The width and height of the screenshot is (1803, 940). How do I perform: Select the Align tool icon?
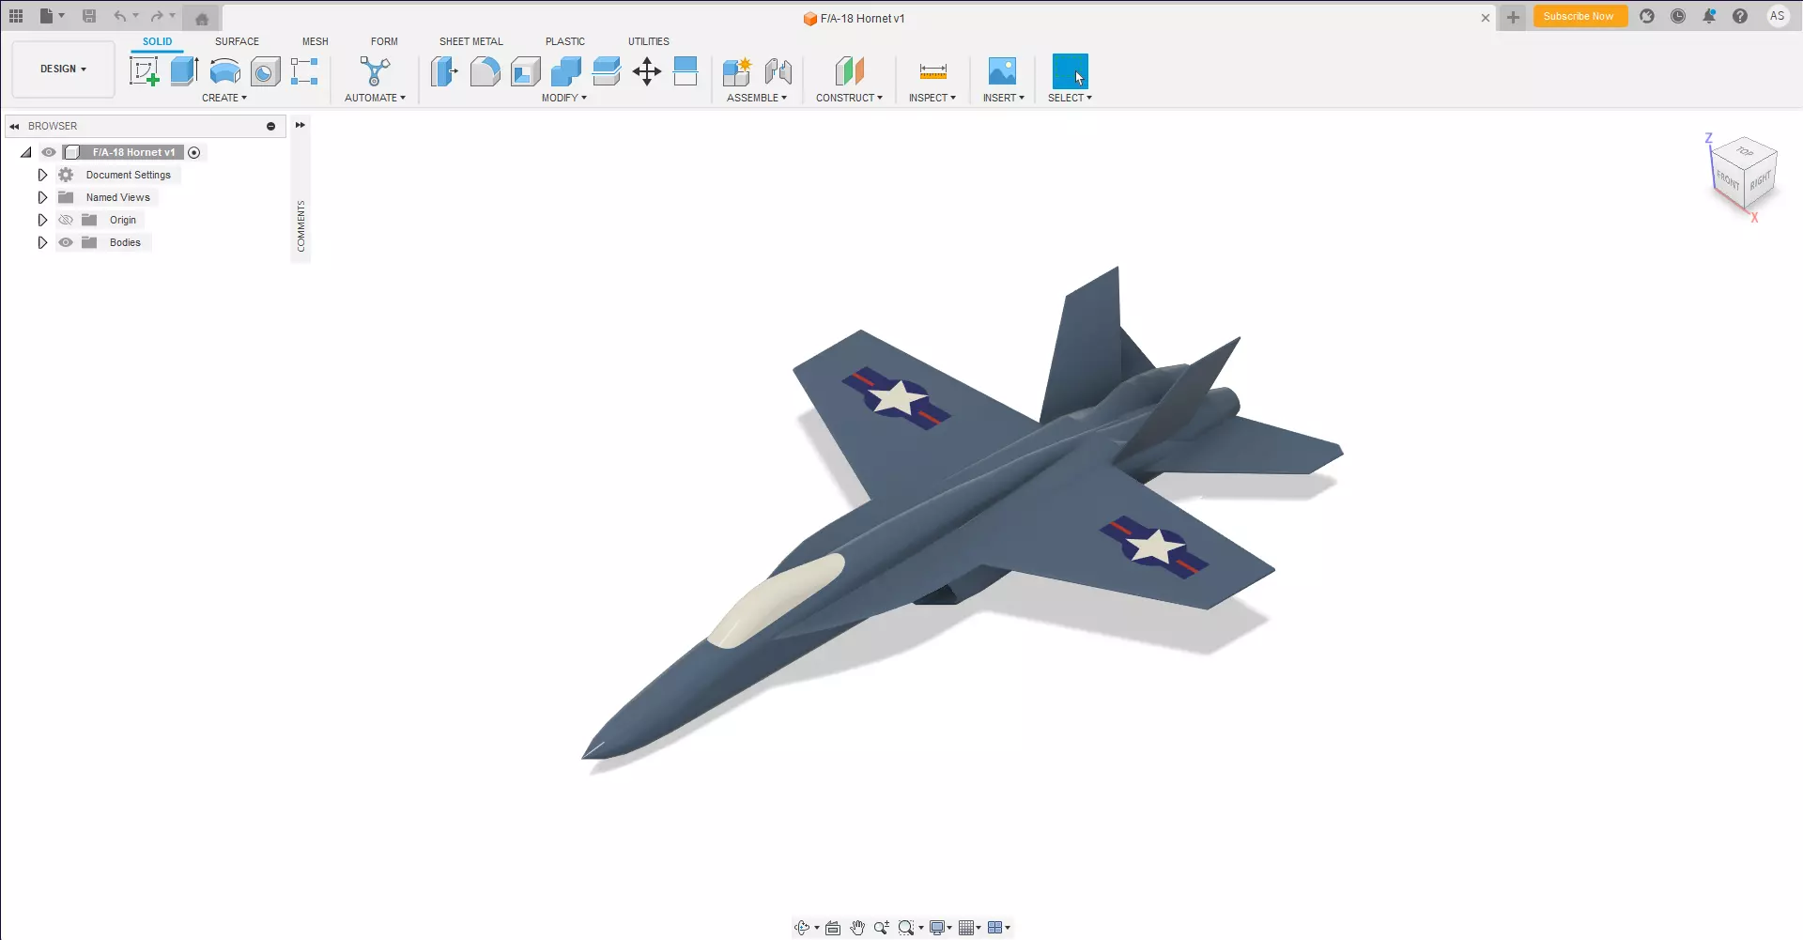(x=686, y=71)
